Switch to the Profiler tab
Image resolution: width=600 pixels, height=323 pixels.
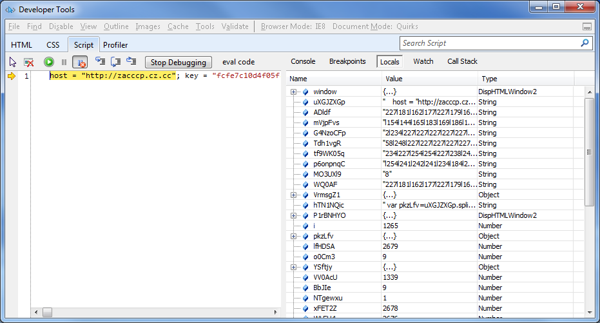pos(115,45)
